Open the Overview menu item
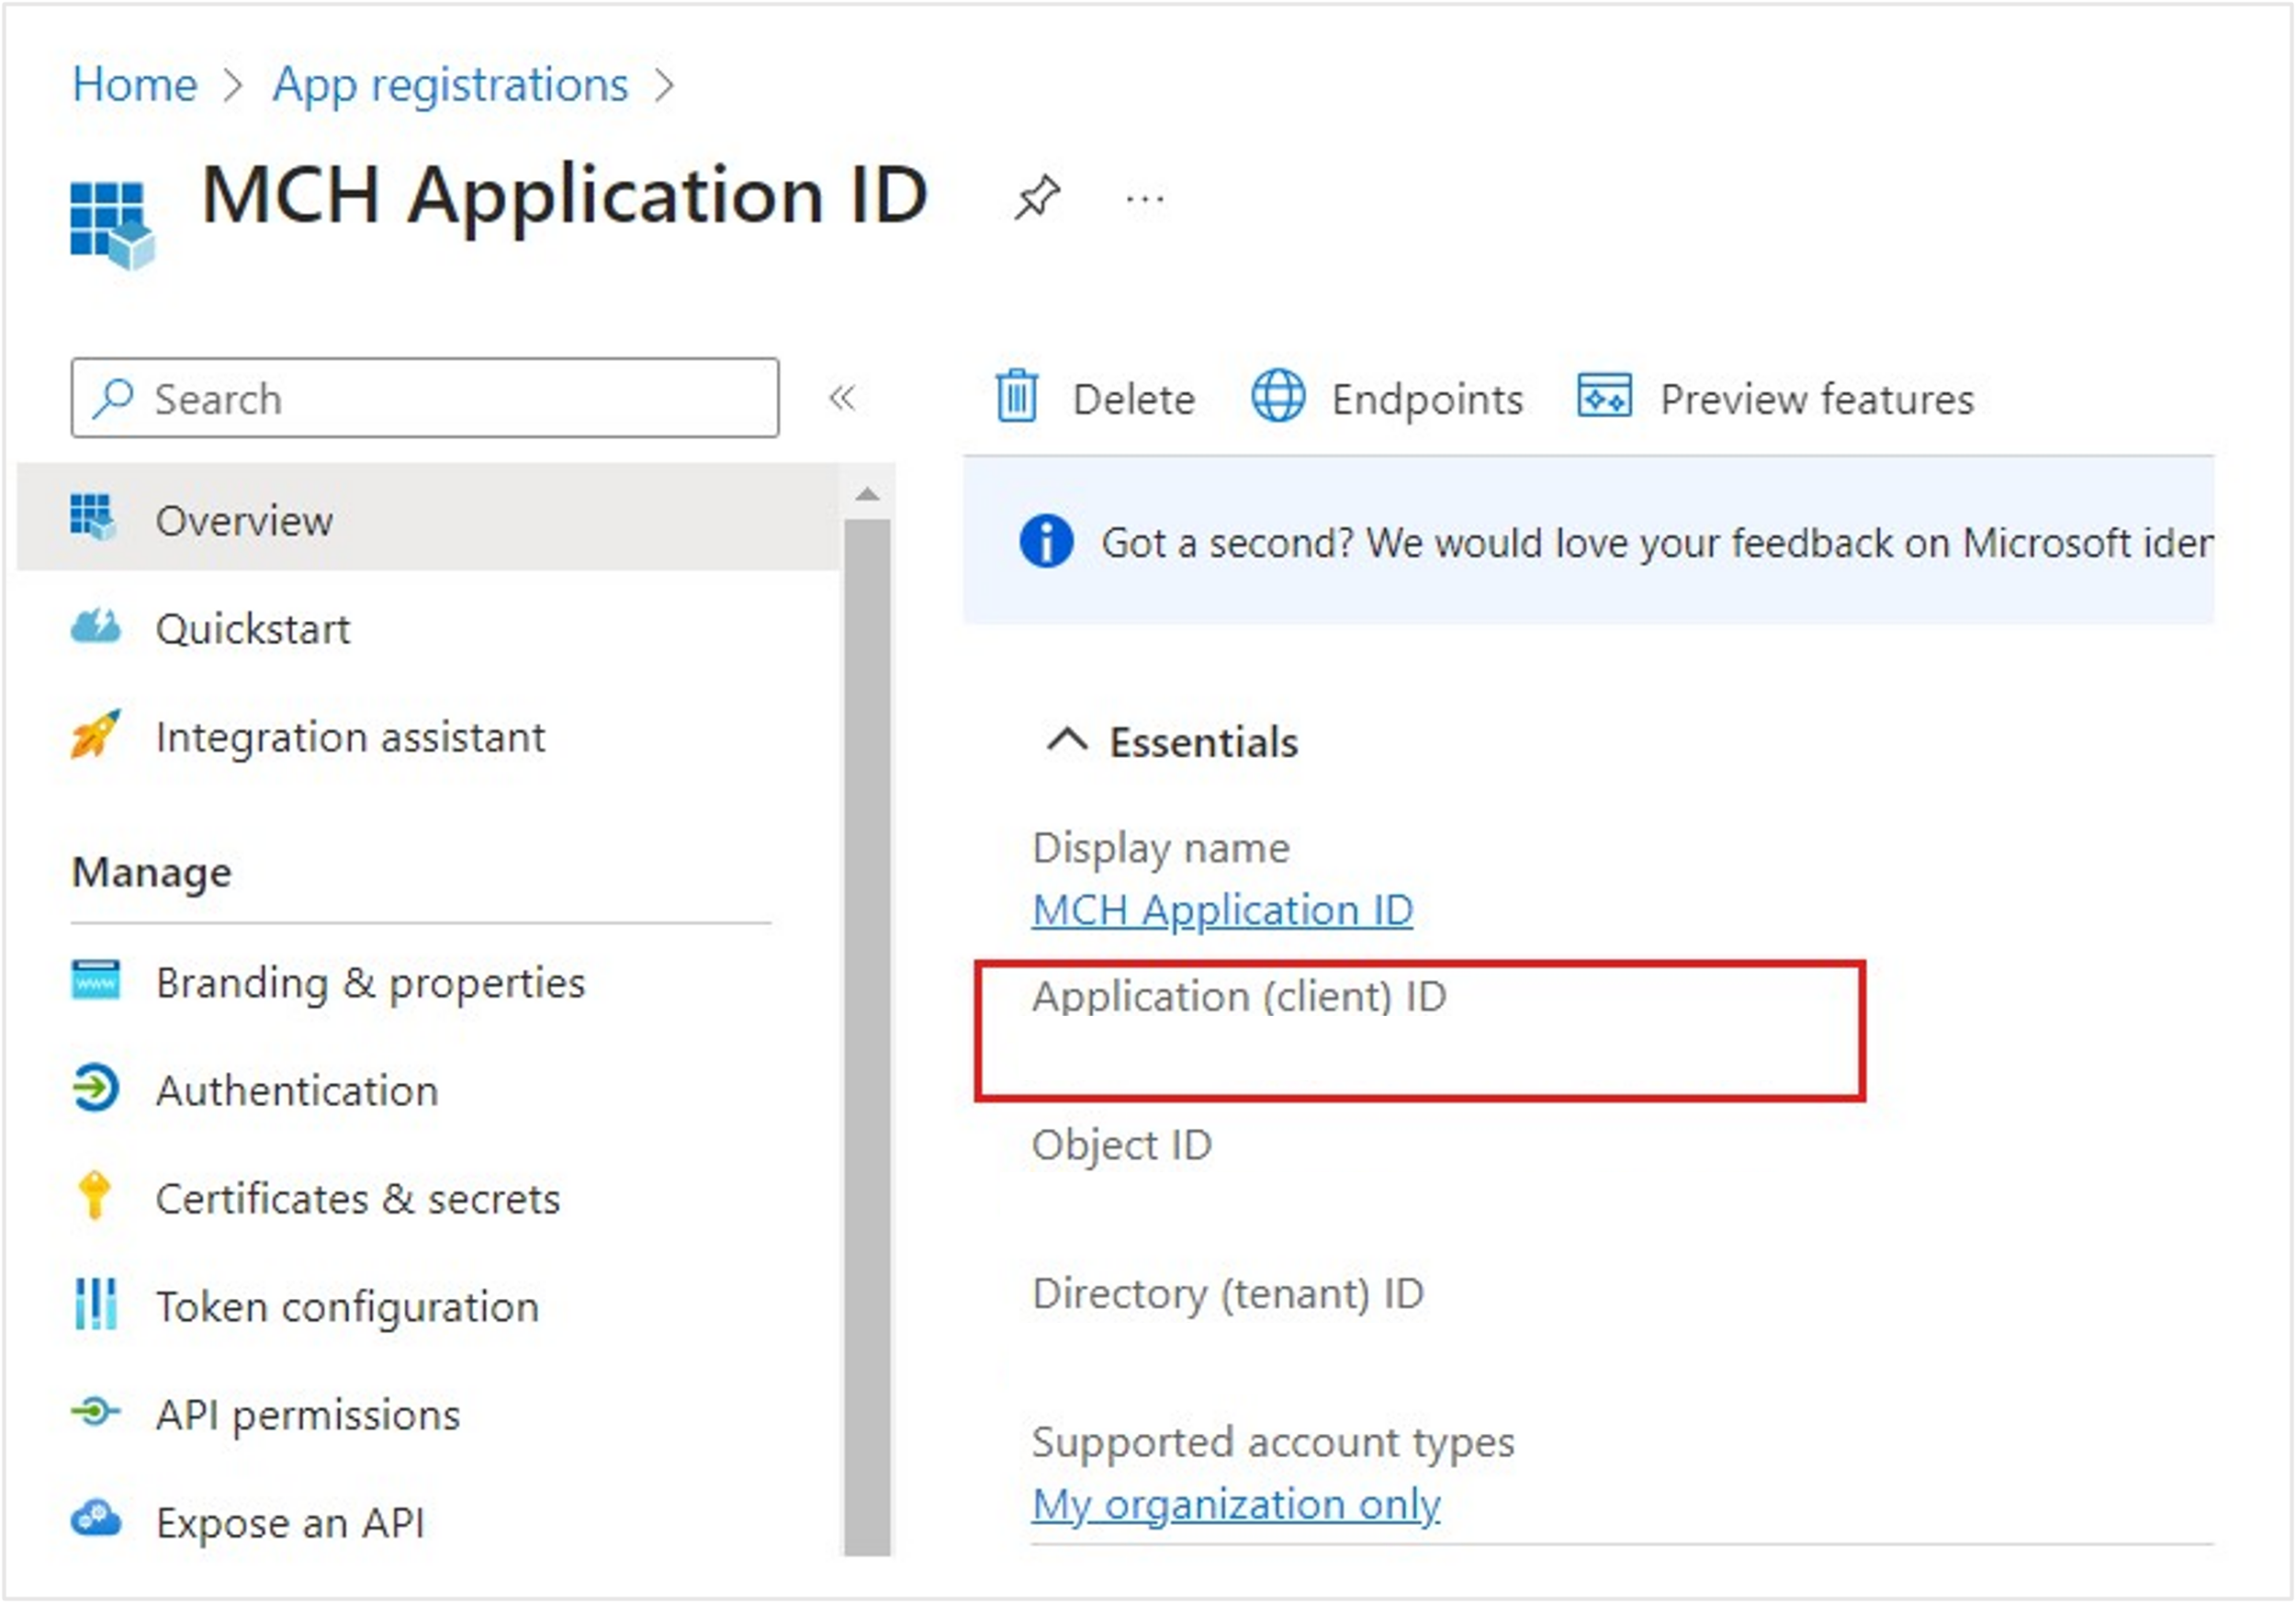 [427, 518]
